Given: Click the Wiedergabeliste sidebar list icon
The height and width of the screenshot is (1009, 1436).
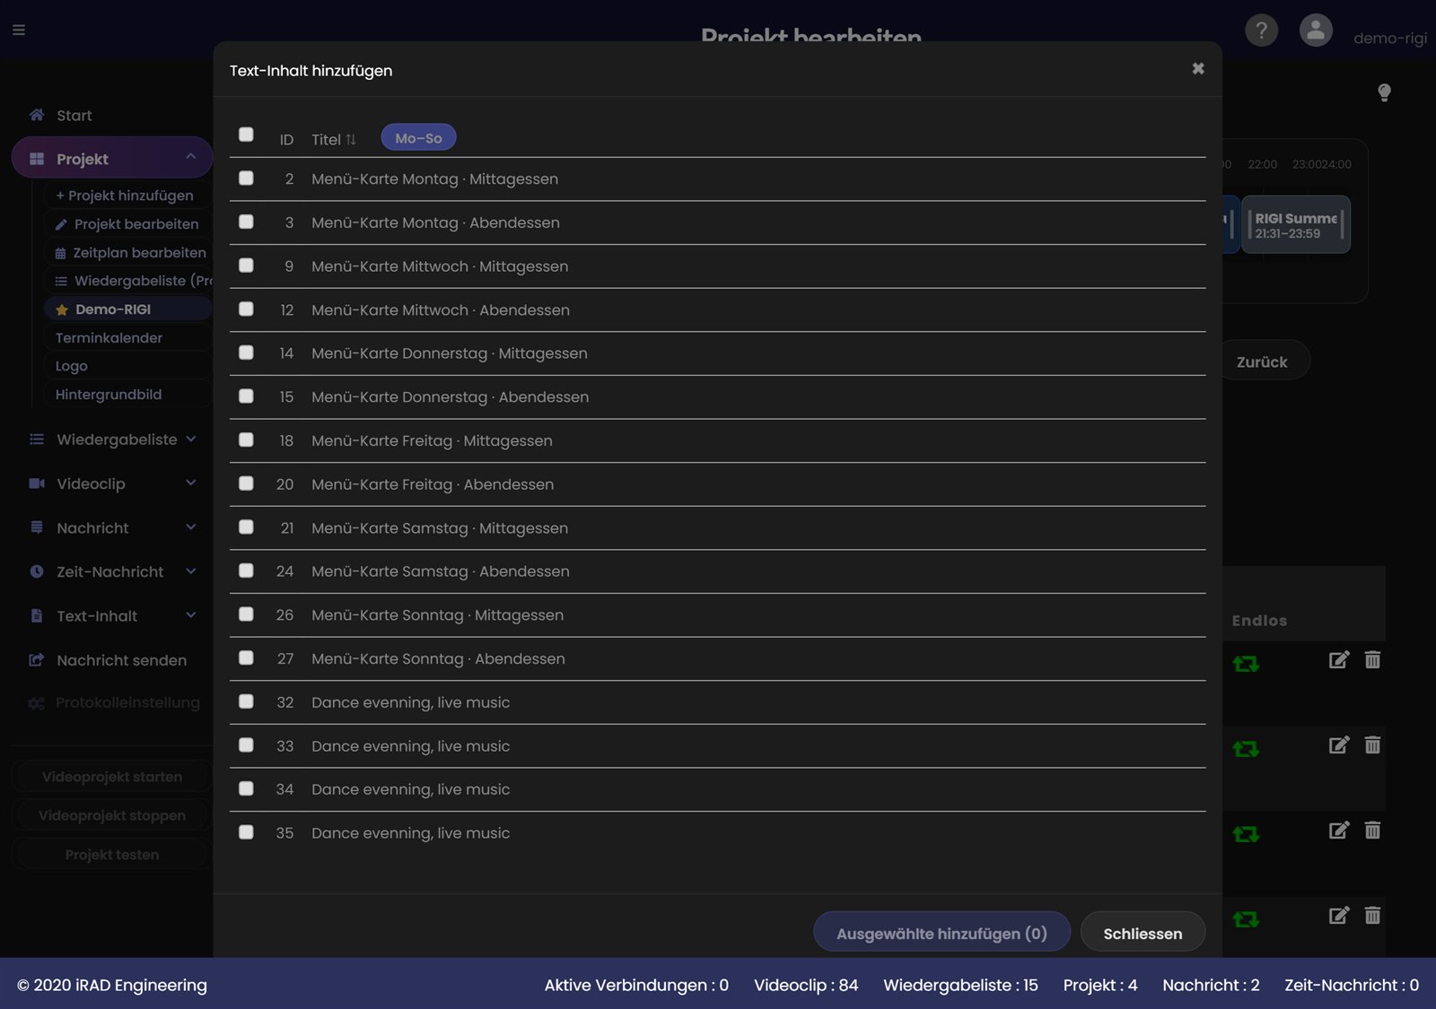Looking at the screenshot, I should (x=37, y=439).
